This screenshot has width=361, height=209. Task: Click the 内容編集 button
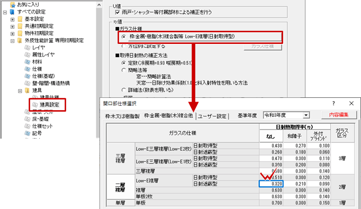coord(339,115)
